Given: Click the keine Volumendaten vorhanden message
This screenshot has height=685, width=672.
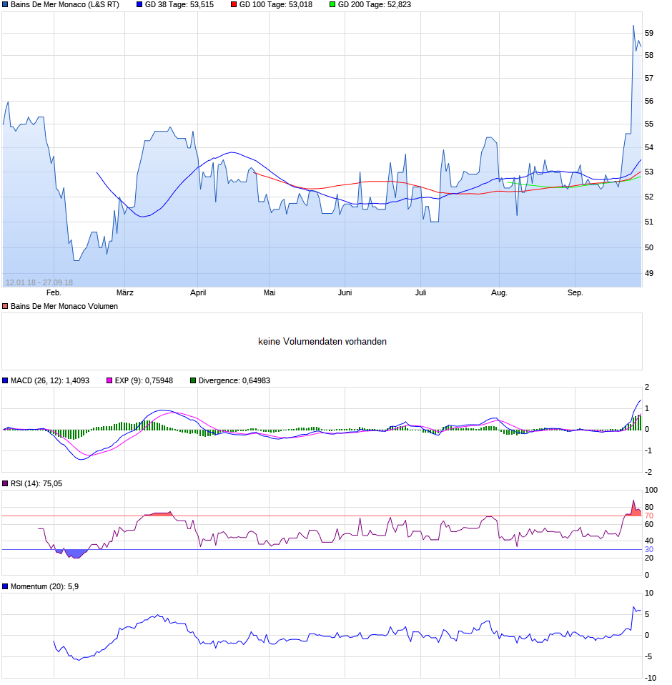Looking at the screenshot, I should (x=323, y=341).
